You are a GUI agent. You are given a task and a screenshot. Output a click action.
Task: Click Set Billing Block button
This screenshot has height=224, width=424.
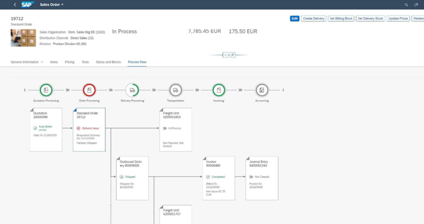click(341, 18)
